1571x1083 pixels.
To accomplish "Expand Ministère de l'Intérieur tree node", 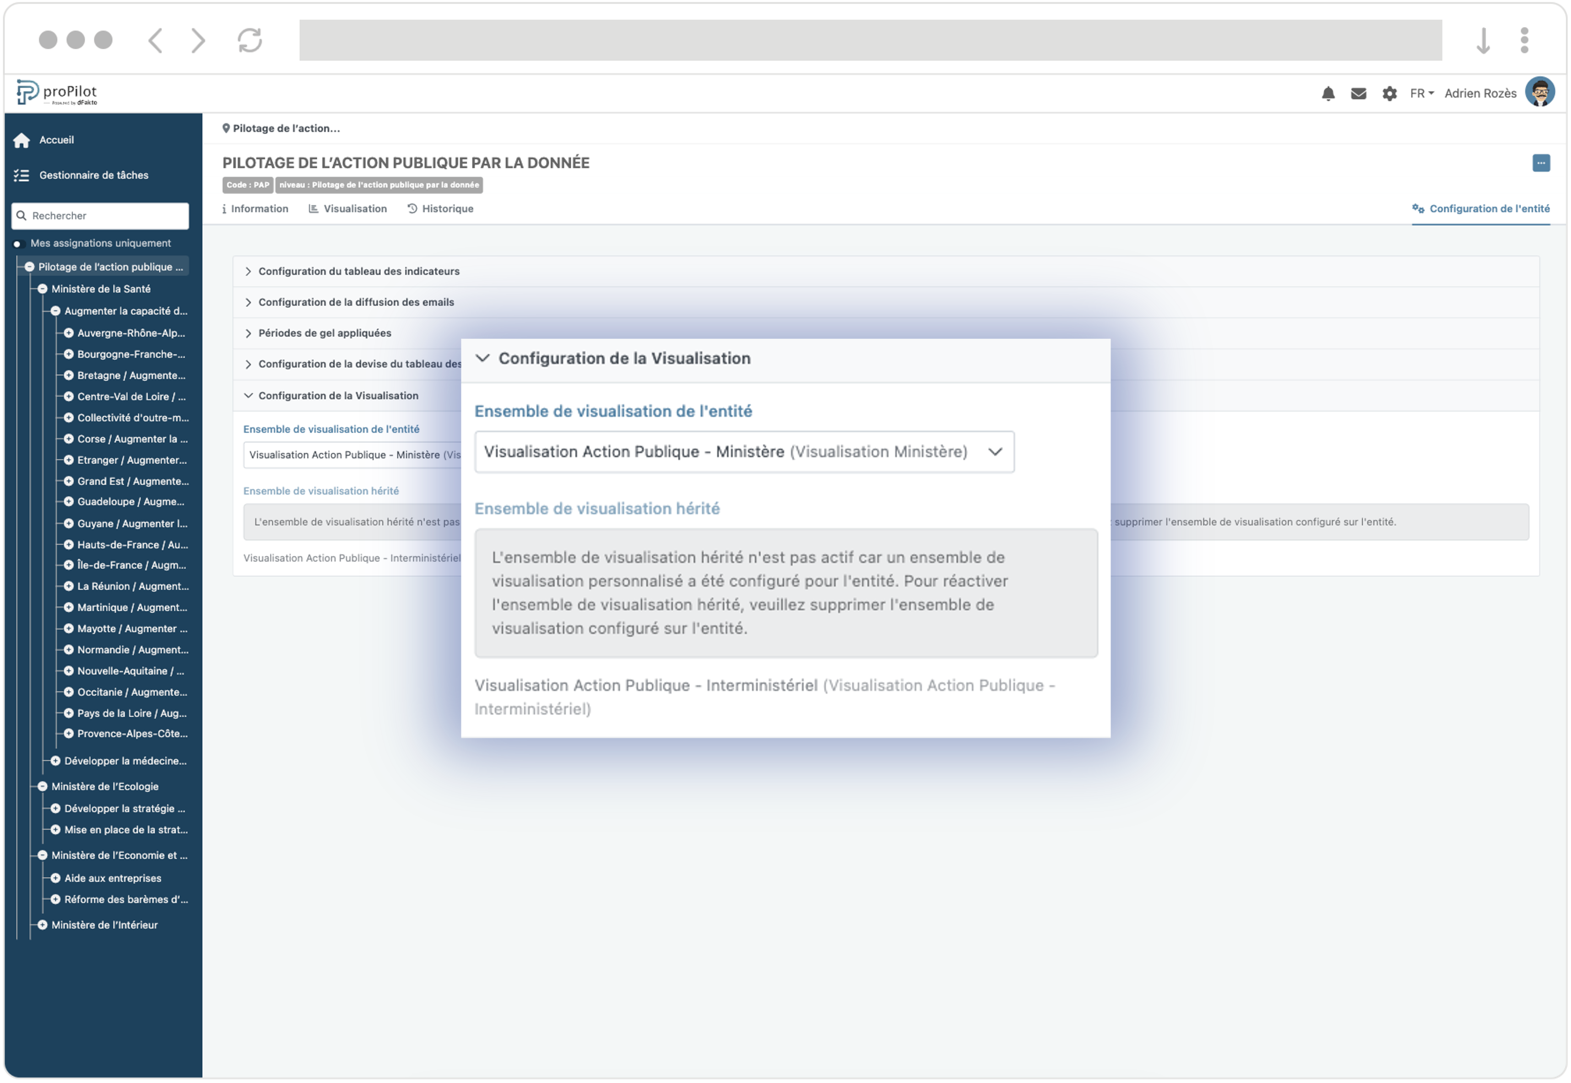I will [x=43, y=925].
